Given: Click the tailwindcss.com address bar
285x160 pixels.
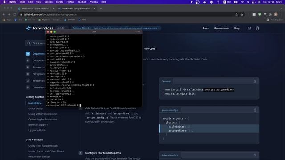Looking at the screenshot, I should pyautogui.click(x=127, y=14).
